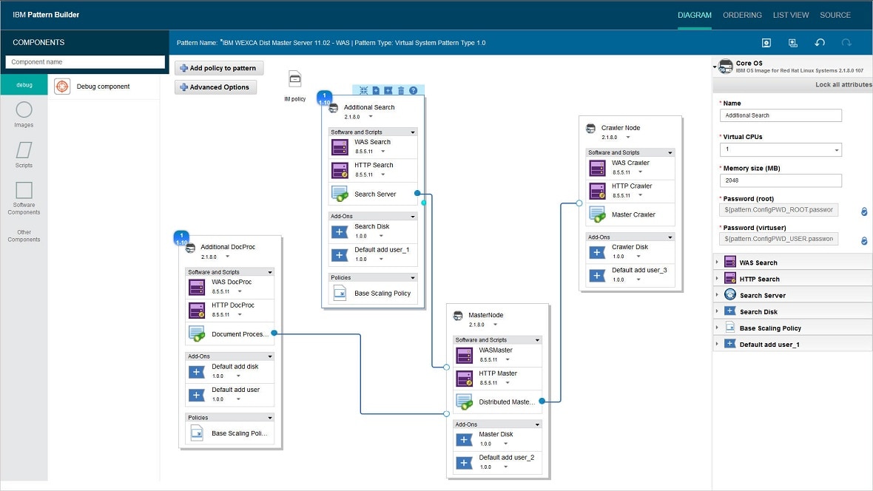Switch to the LIST VIEW tab
873x491 pixels.
point(791,15)
